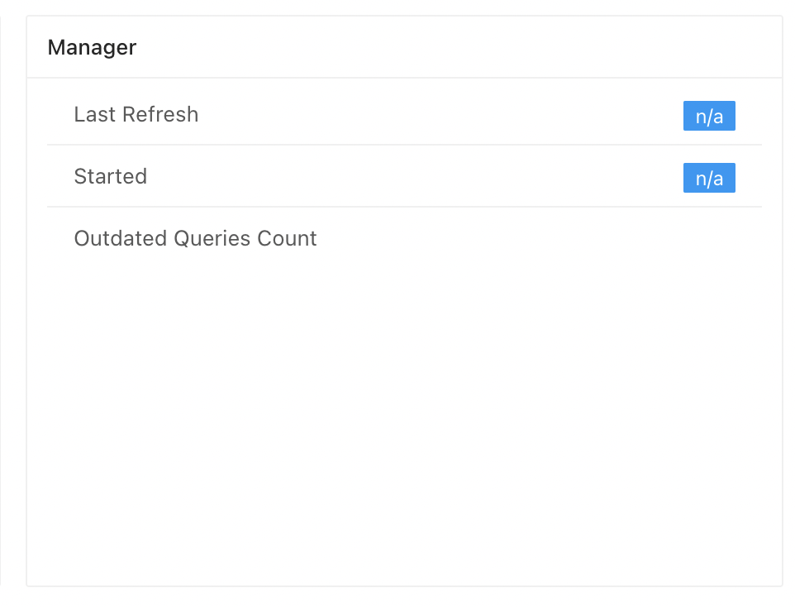Click the Manager title to refresh stats

pos(91,47)
